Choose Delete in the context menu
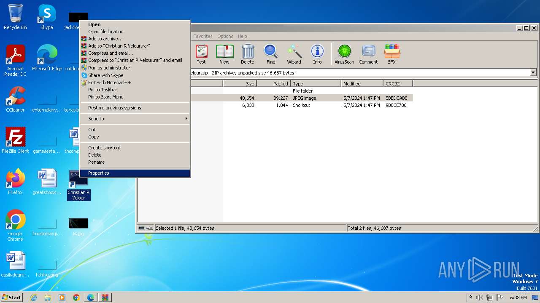 click(135, 155)
